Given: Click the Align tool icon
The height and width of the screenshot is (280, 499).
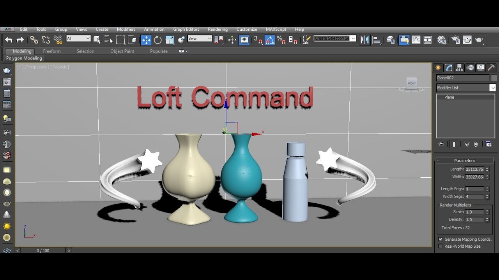Looking at the screenshot, I should 377,40.
